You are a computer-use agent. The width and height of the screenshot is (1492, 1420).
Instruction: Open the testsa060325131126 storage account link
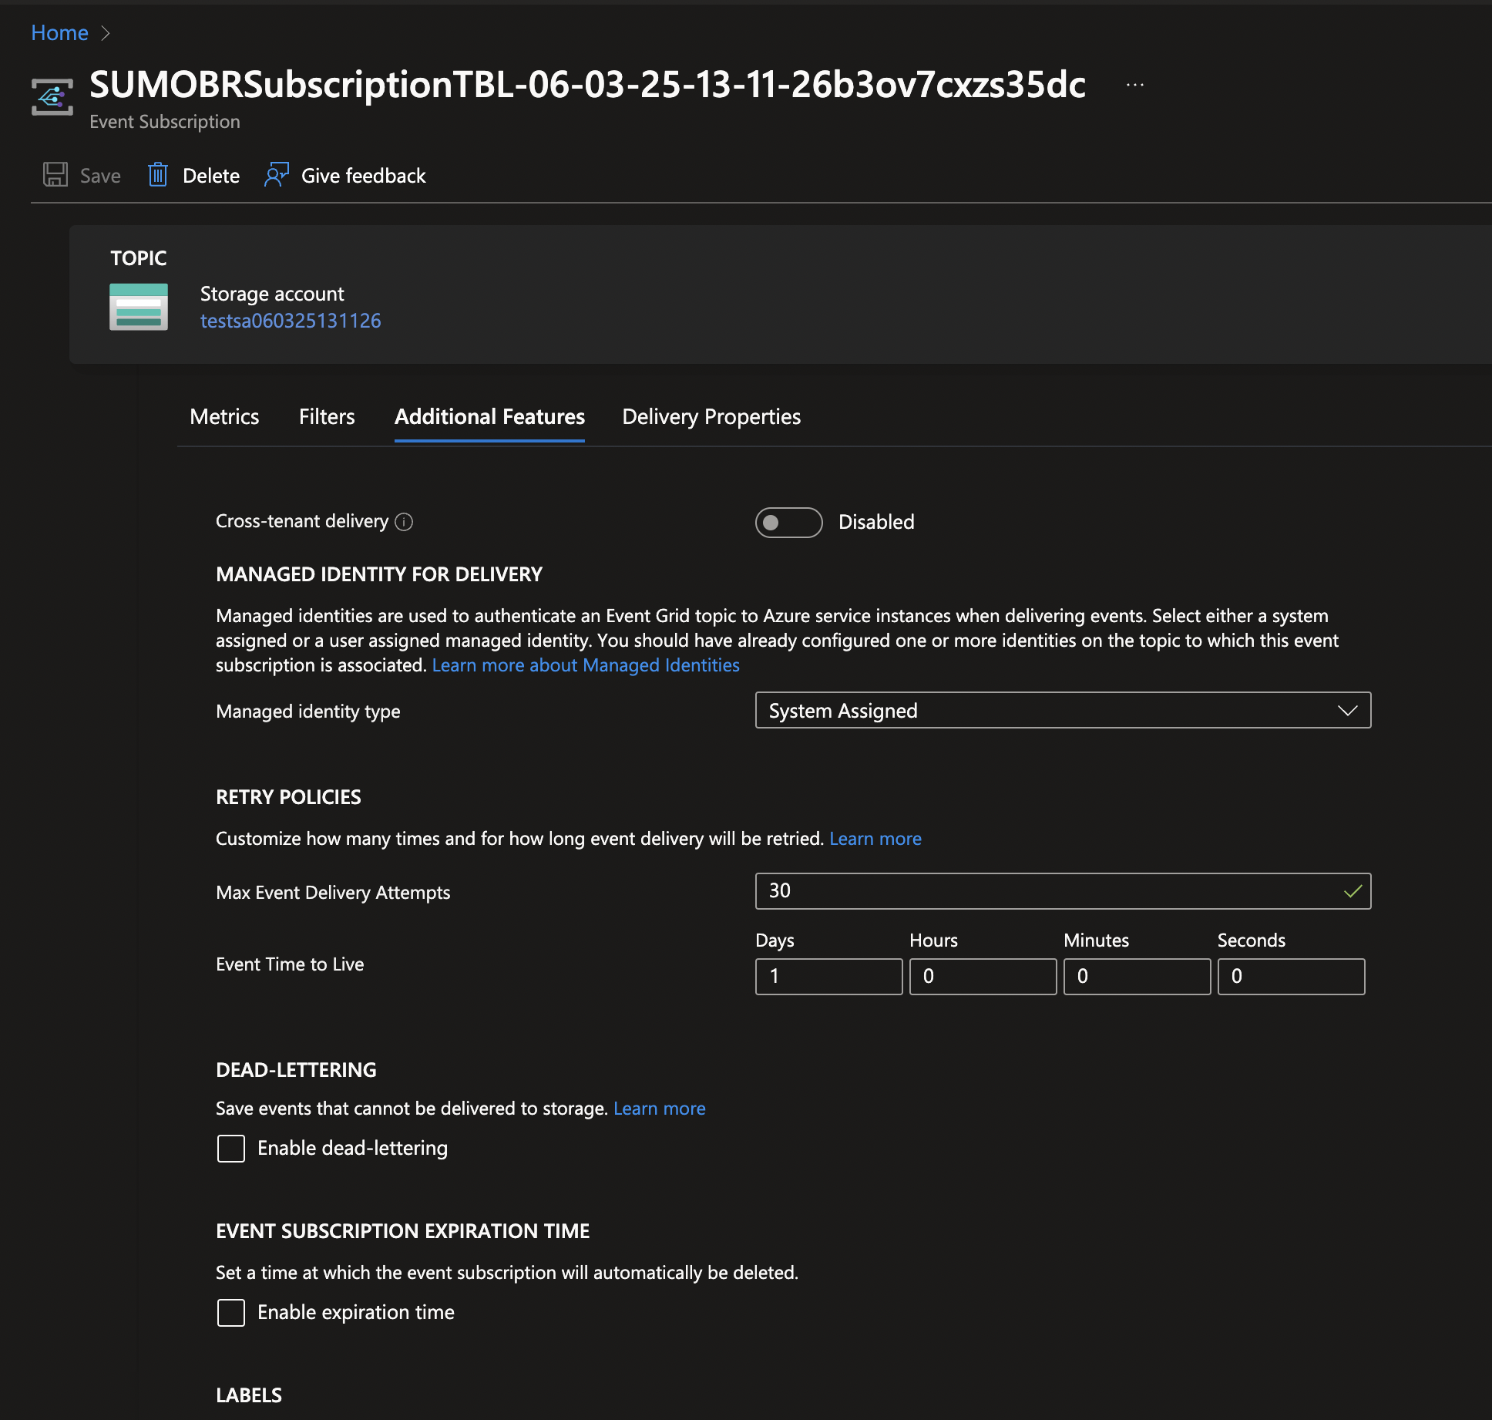(291, 320)
